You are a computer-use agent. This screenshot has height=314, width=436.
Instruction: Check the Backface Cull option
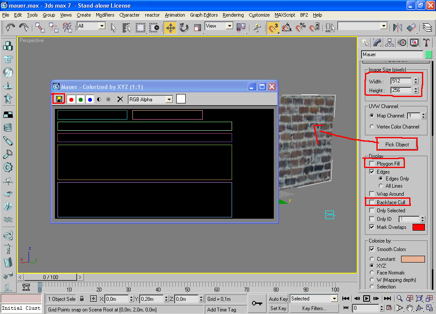372,202
